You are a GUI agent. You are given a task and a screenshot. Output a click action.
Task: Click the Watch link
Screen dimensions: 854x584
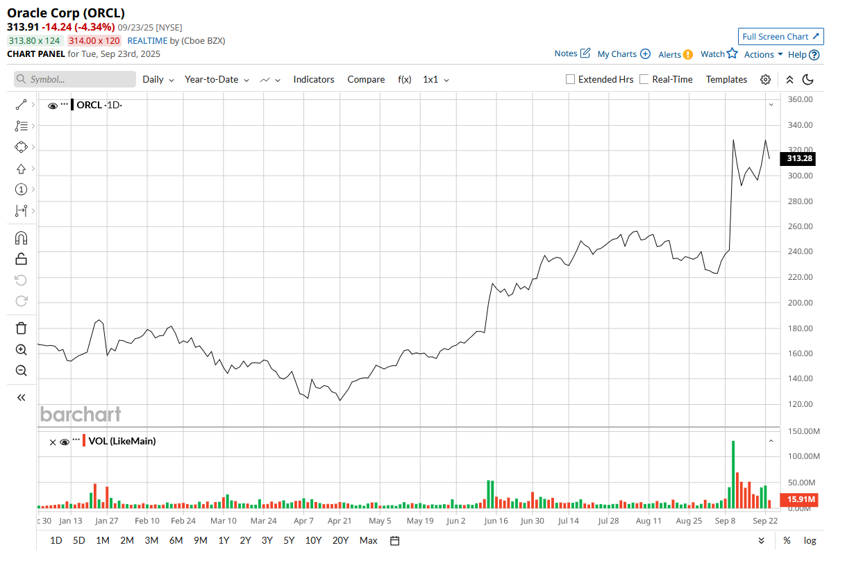pyautogui.click(x=712, y=53)
